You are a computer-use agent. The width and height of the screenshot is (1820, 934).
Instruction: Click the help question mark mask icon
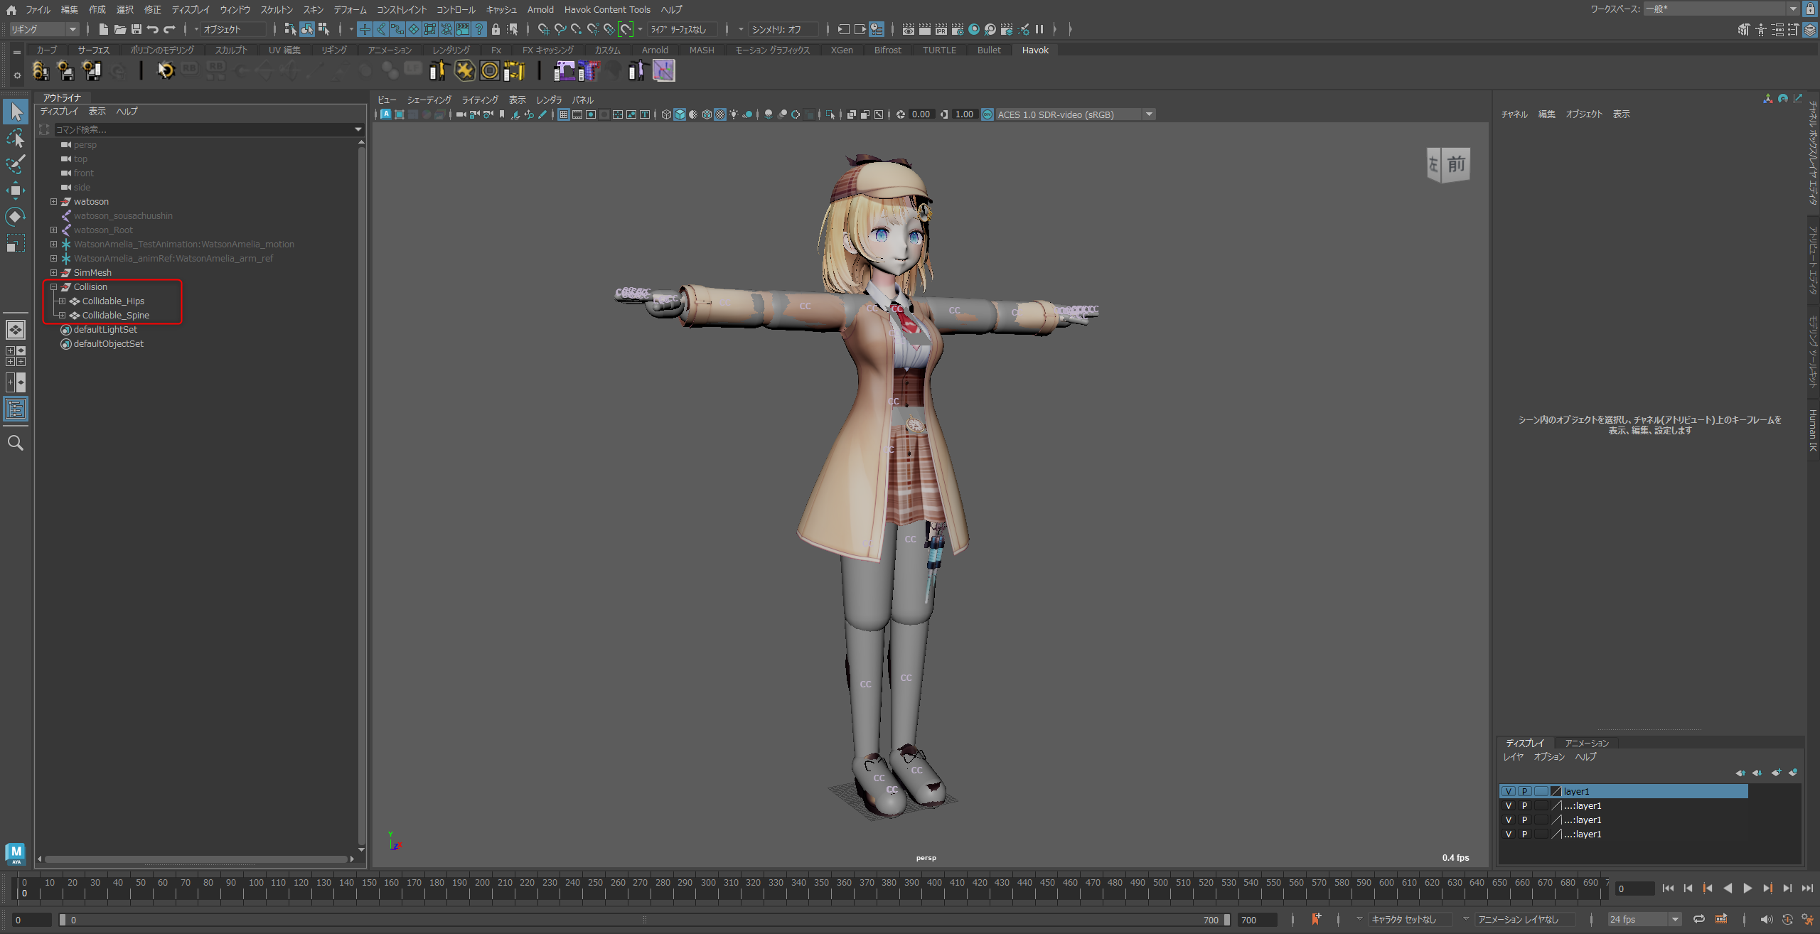[x=480, y=29]
